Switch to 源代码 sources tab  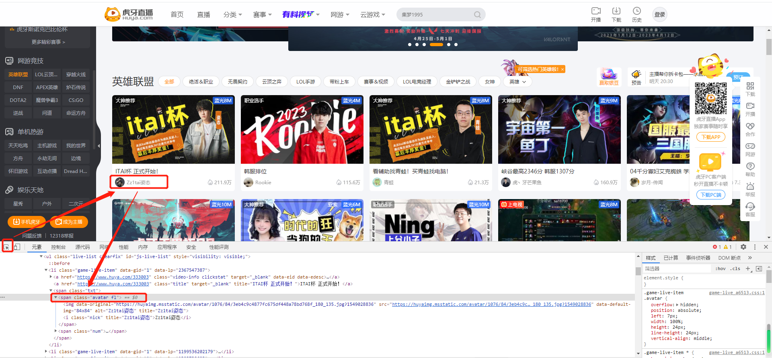pos(82,247)
